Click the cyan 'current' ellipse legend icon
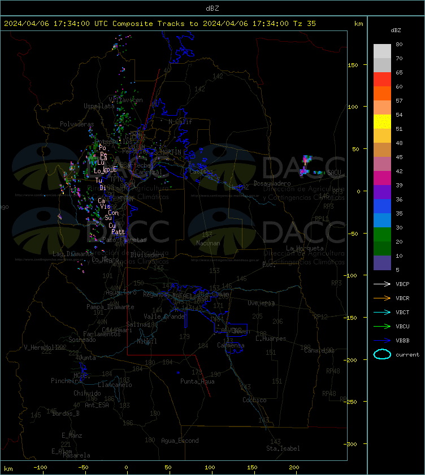This screenshot has width=425, height=475. tap(382, 354)
